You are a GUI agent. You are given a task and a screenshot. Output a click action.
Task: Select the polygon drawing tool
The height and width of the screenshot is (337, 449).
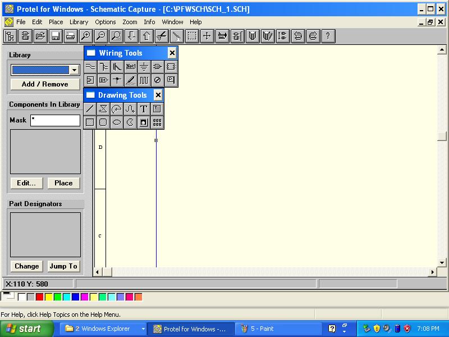point(103,109)
